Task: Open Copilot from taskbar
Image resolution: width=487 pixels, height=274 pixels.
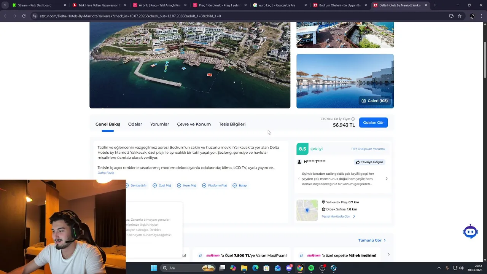Action: tap(233, 268)
